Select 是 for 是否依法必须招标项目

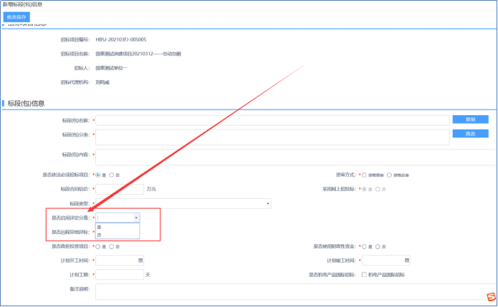click(x=98, y=174)
